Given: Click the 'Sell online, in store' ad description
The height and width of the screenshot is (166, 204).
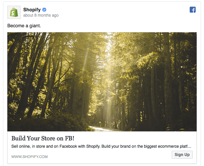Looking at the screenshot, I should (101, 146).
